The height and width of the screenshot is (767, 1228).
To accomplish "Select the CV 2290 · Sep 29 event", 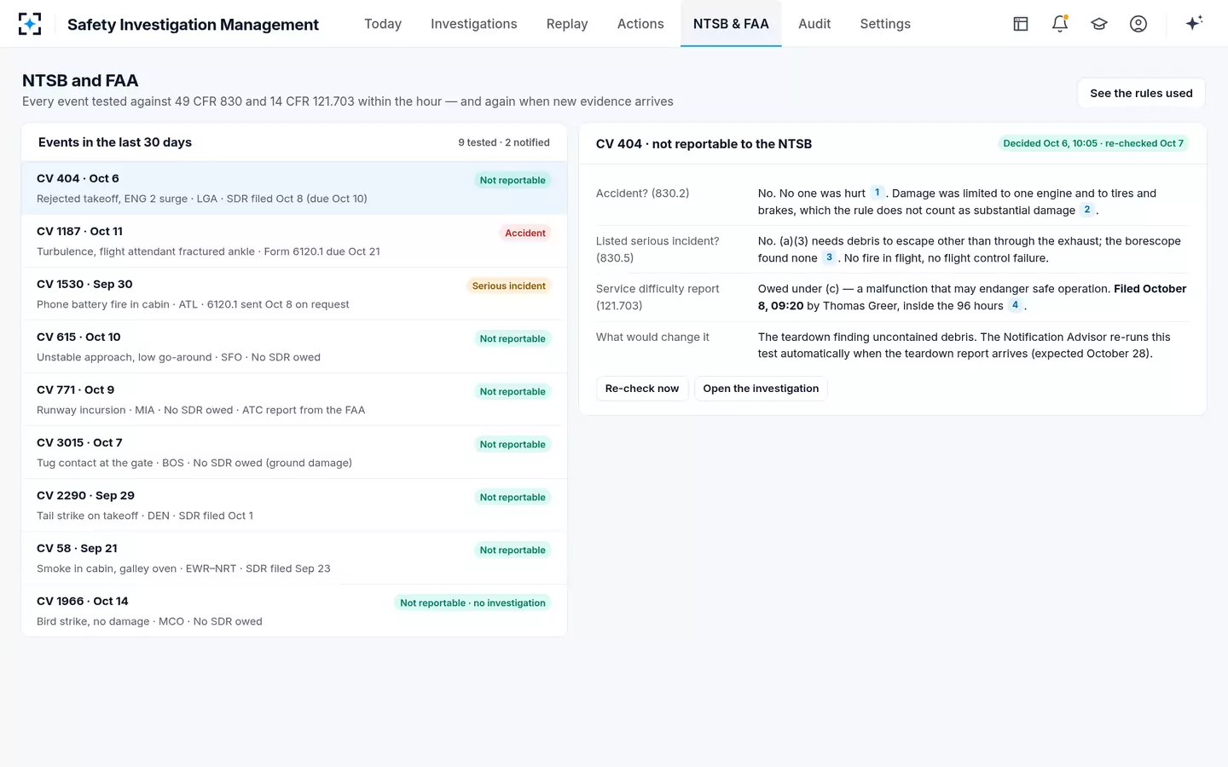I will tap(294, 505).
